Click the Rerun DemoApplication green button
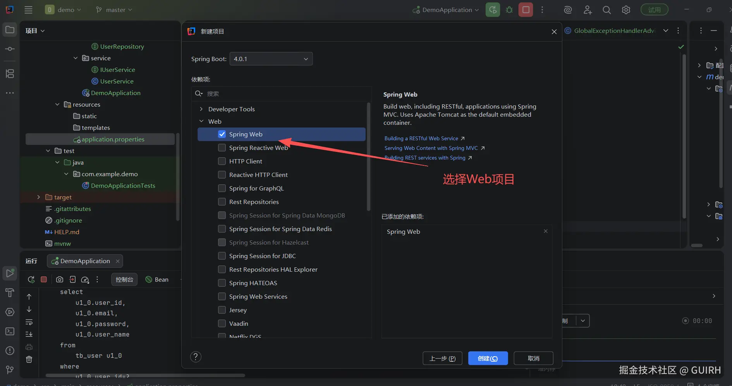 (x=493, y=10)
